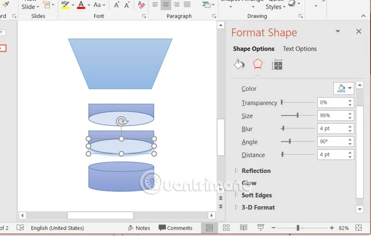Viewport: 371px width, 236px height.
Task: Toggle the Comments pane
Action: click(x=175, y=228)
